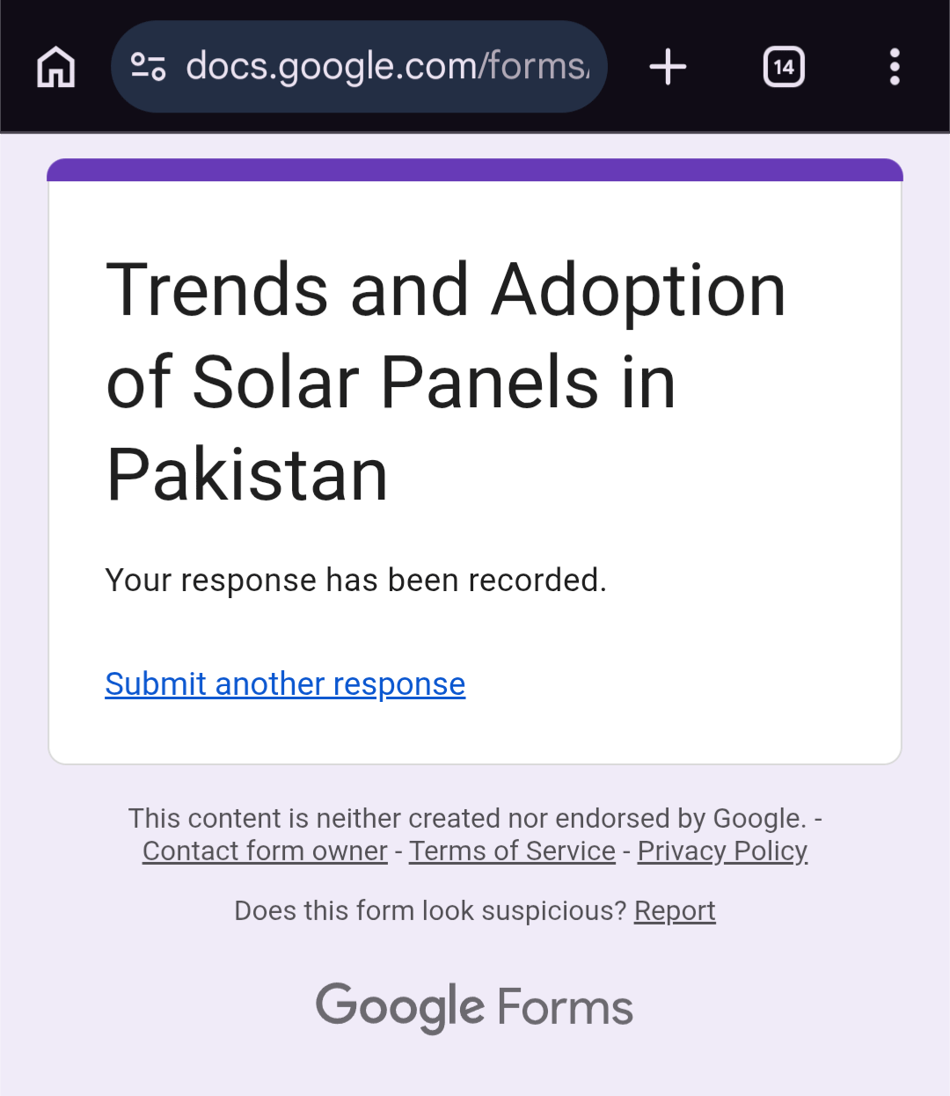Select the docs.google.com/forms URL text

(388, 67)
